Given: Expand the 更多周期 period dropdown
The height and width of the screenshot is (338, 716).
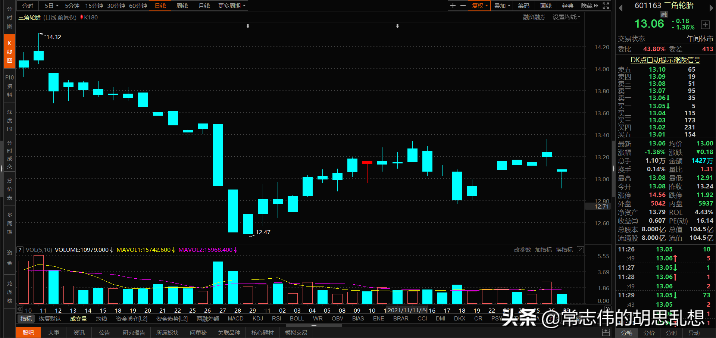Looking at the screenshot, I should [231, 6].
